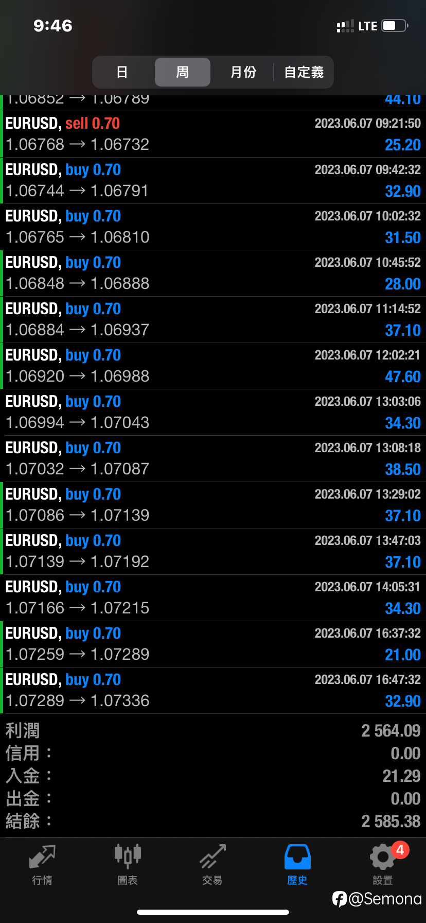The height and width of the screenshot is (923, 426).
Task: Switch to the 月份 (Month) tab
Action: click(x=243, y=72)
